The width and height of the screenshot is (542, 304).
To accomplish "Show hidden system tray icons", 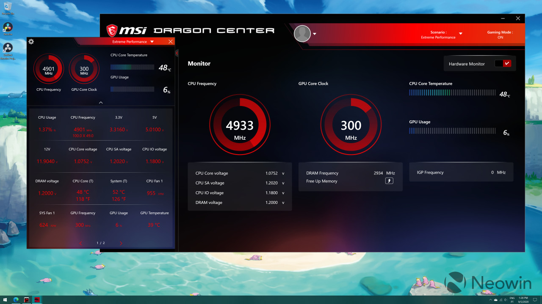I will pyautogui.click(x=490, y=300).
